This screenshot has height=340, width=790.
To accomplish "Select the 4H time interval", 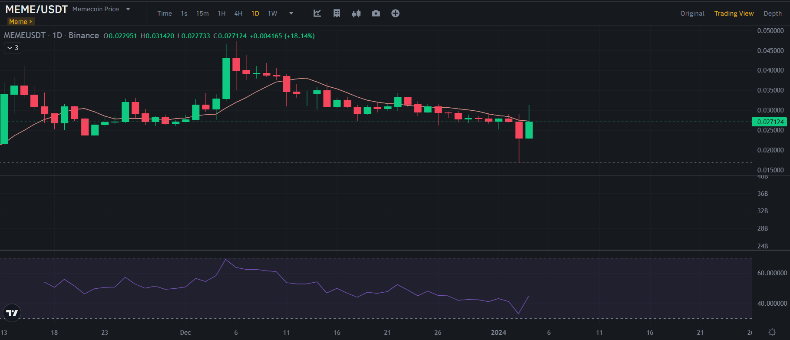I will tap(238, 13).
